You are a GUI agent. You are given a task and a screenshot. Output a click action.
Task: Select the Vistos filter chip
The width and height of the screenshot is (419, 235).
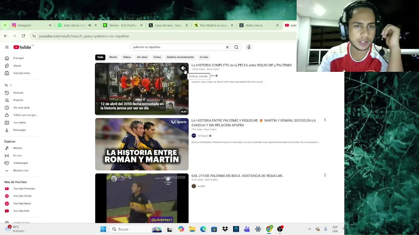[x=157, y=57]
